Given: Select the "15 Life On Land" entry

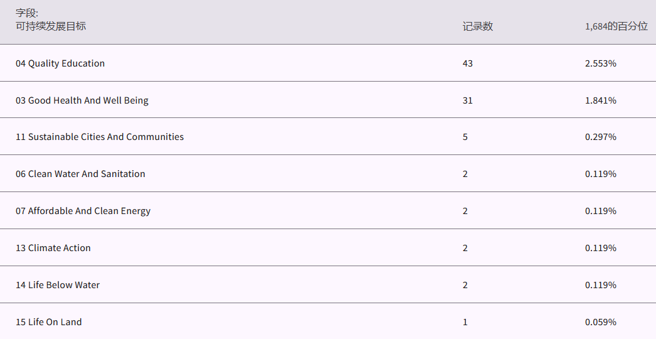Looking at the screenshot, I should coord(49,322).
